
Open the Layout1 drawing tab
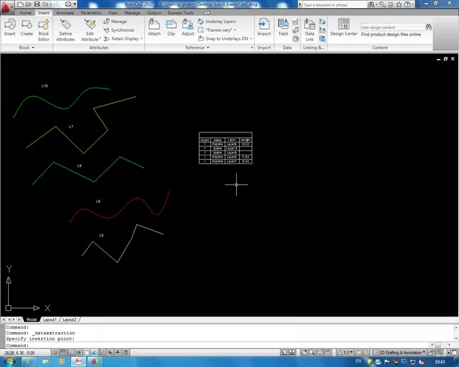tap(49, 320)
